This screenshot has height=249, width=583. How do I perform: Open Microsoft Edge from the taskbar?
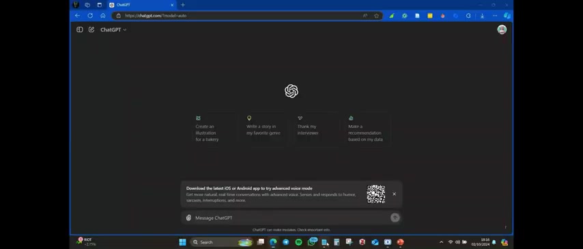point(273,242)
